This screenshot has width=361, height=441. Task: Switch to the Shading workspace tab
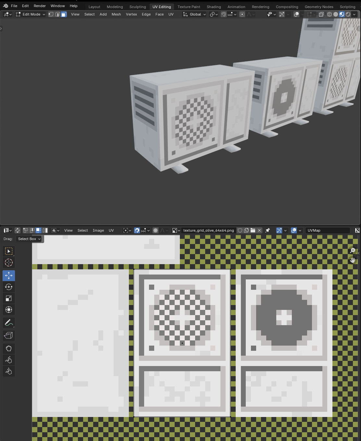point(214,6)
